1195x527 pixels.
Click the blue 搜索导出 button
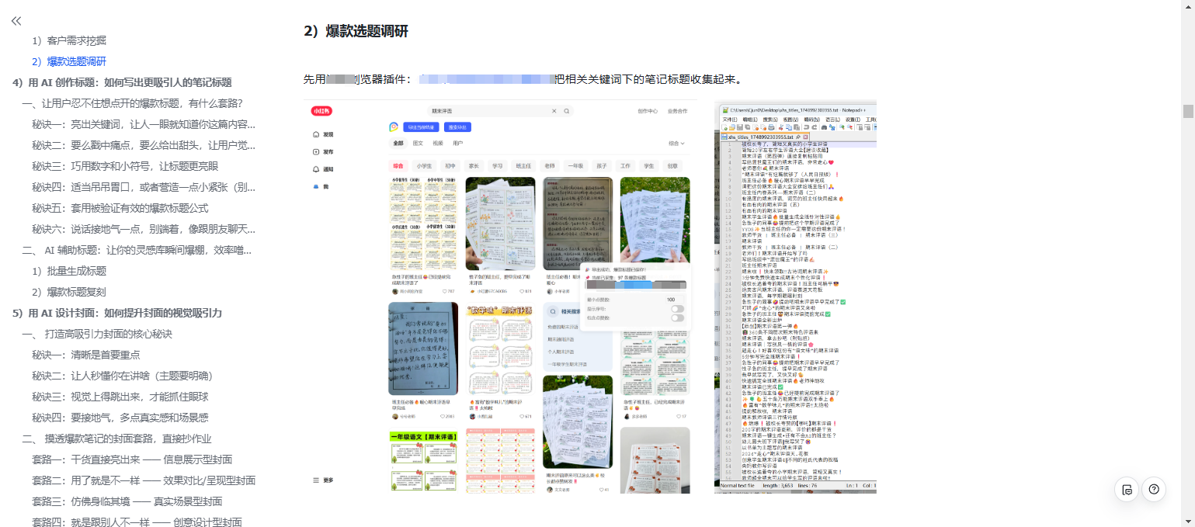[458, 127]
